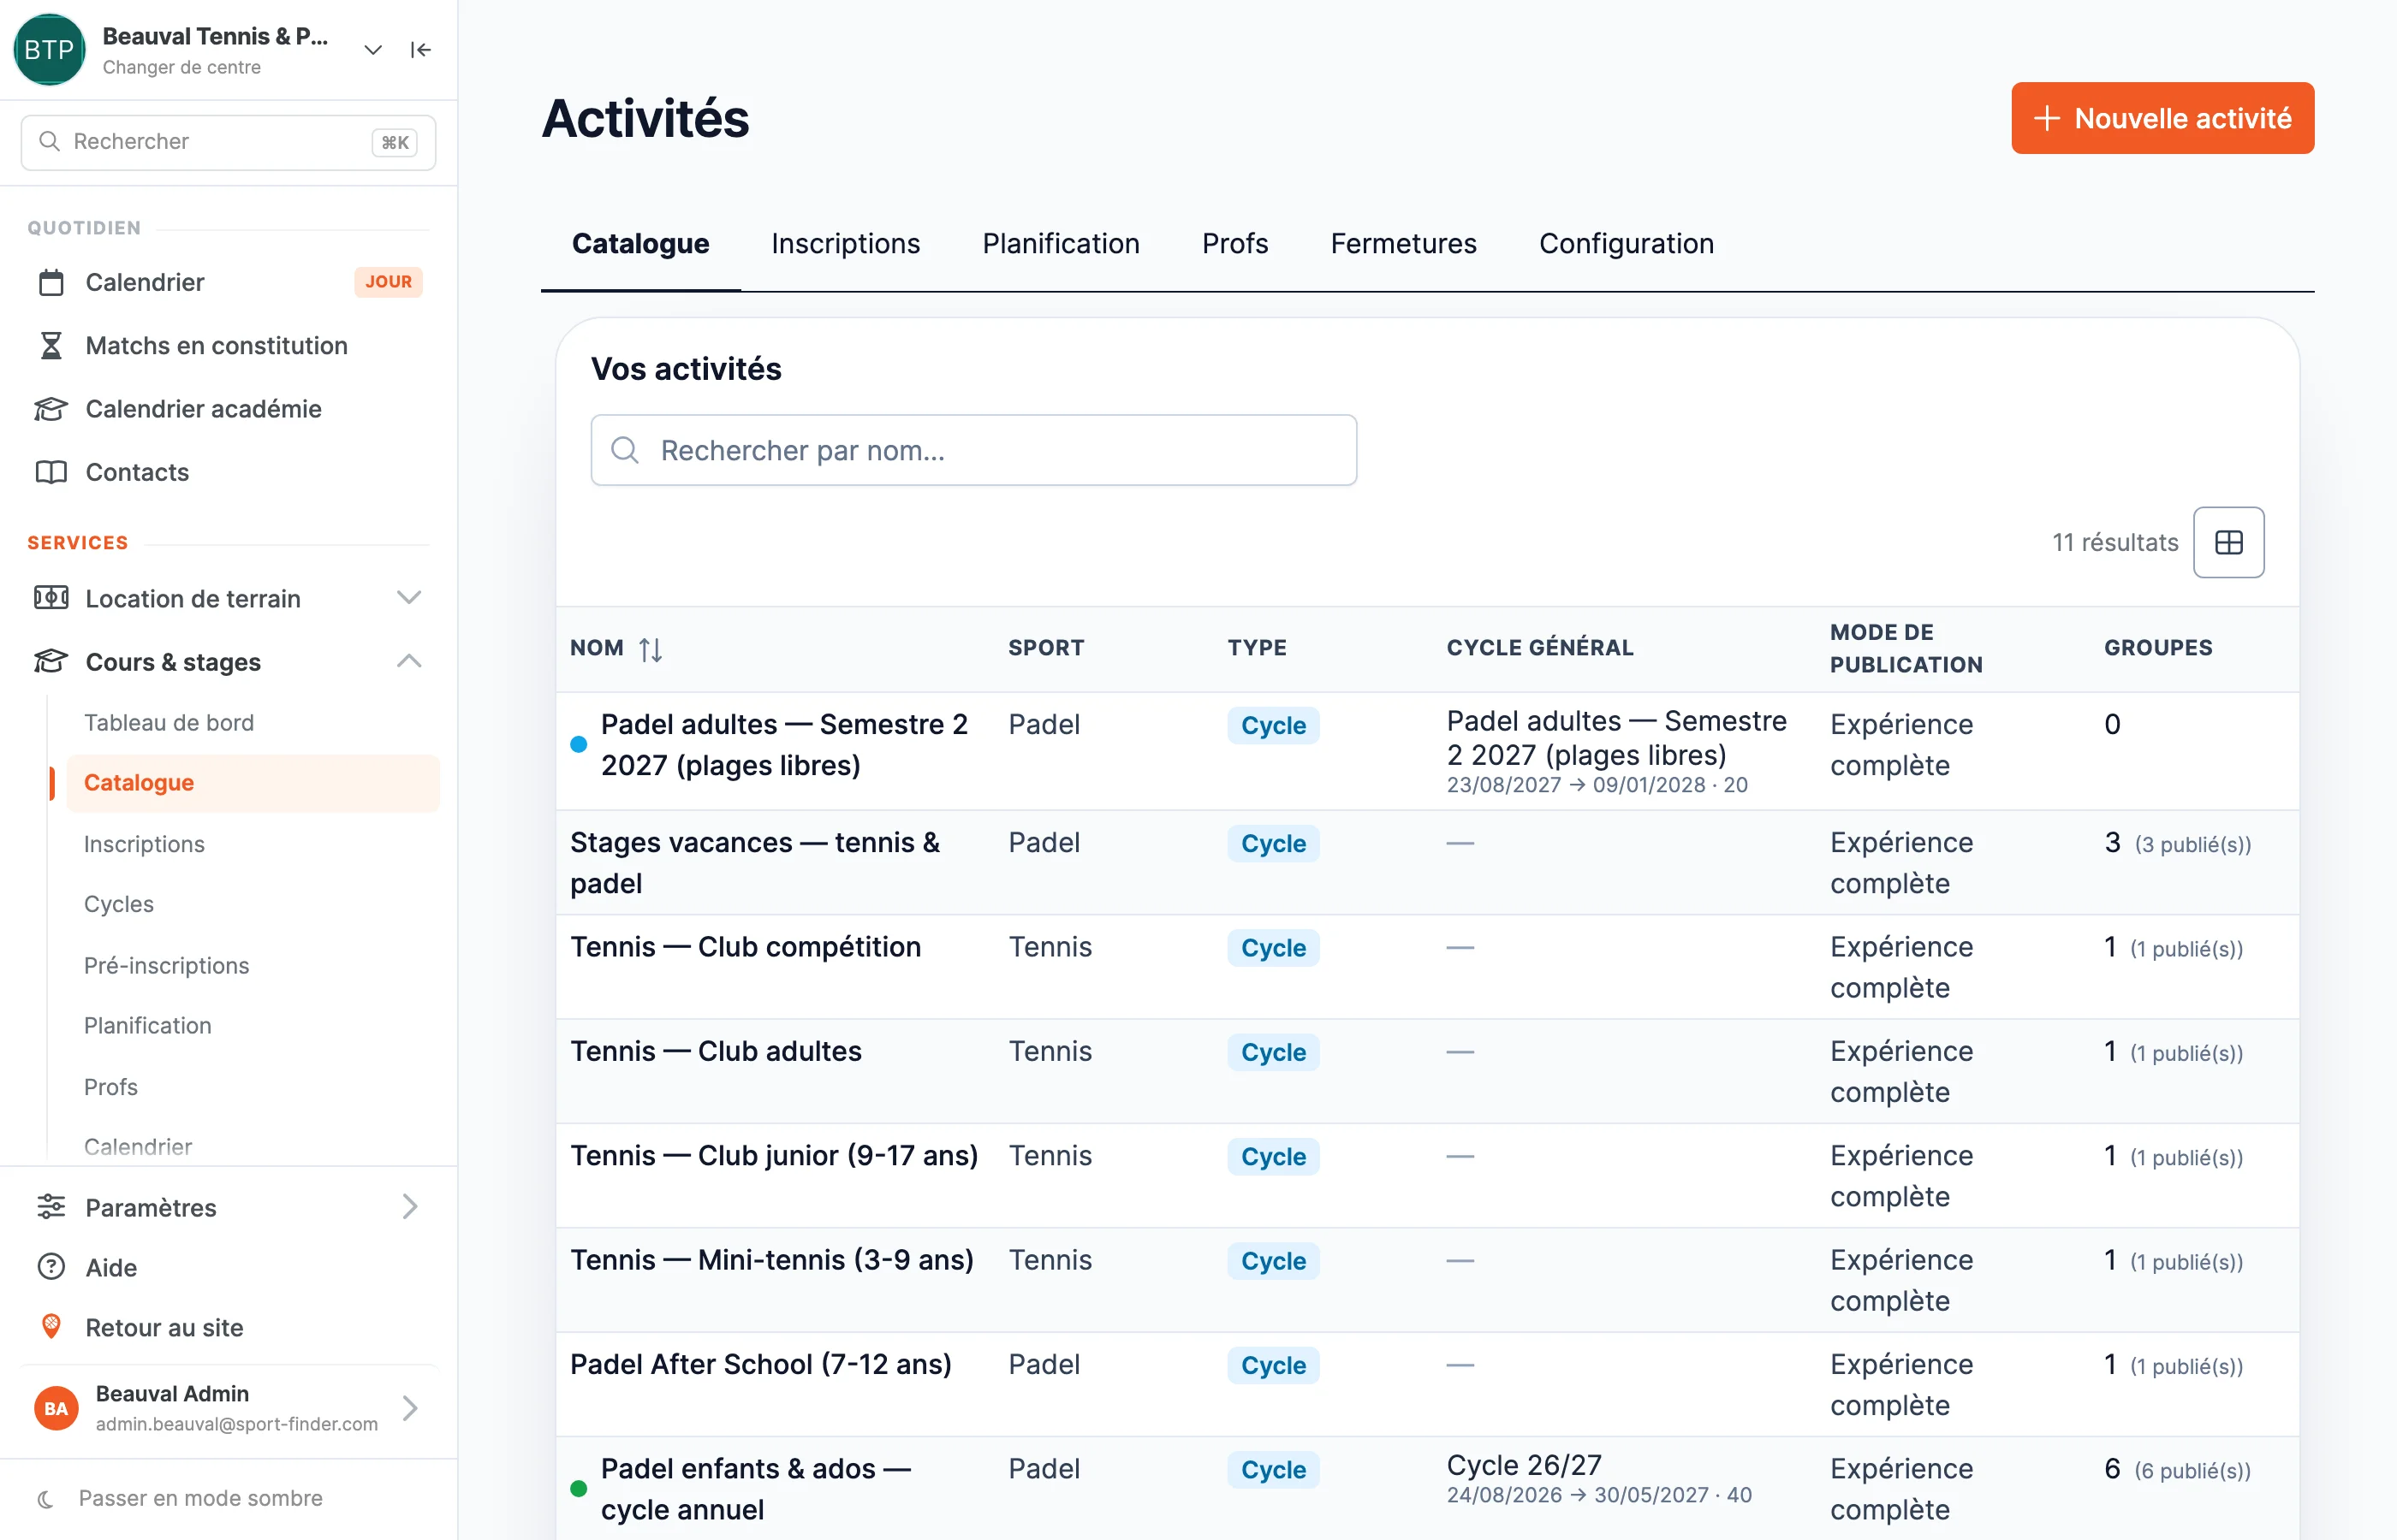Open Pré-inscriptions in the sidebar

tap(167, 965)
